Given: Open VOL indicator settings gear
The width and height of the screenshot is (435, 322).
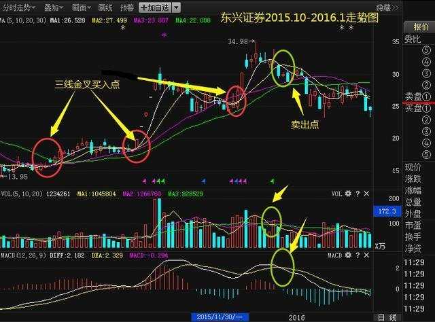Looking at the screenshot, I should 348,194.
